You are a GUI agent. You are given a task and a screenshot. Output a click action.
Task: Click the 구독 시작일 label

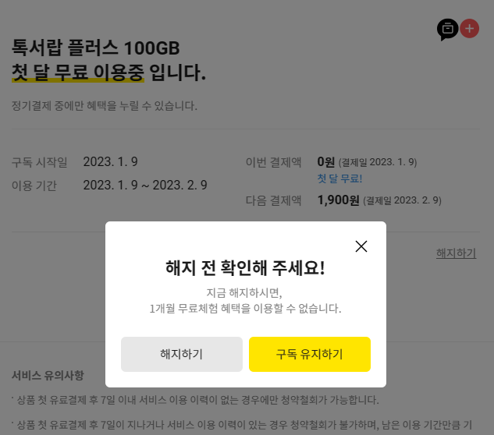pyautogui.click(x=40, y=162)
